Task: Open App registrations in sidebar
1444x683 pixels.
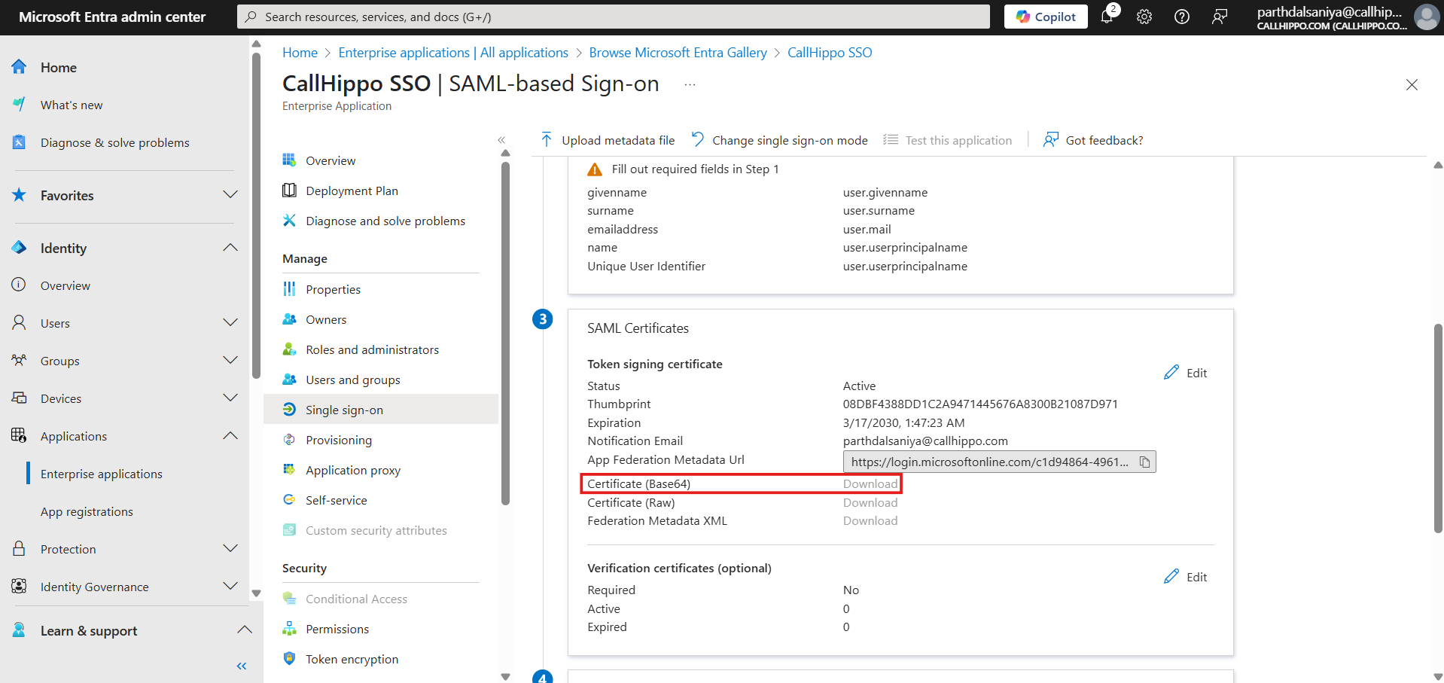Action: pos(87,512)
